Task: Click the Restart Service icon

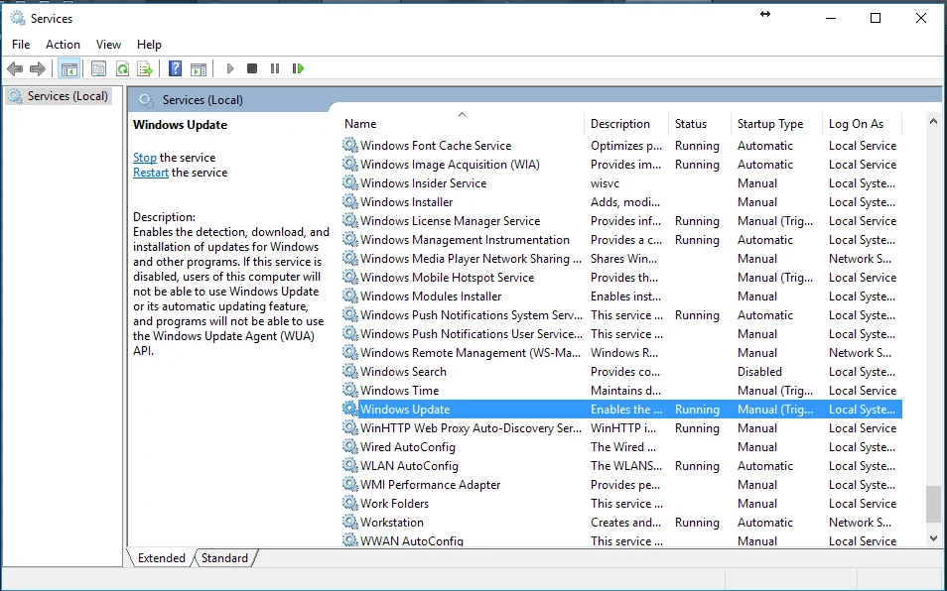Action: click(x=298, y=68)
